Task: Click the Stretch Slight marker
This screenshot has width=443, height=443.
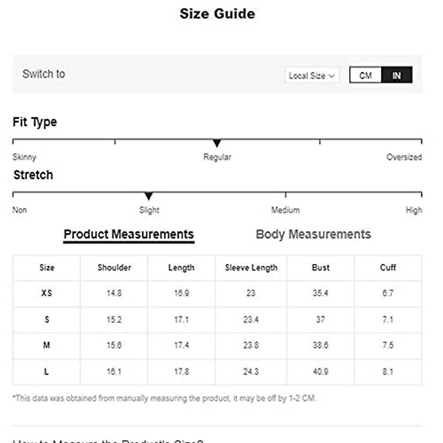Action: (x=149, y=196)
